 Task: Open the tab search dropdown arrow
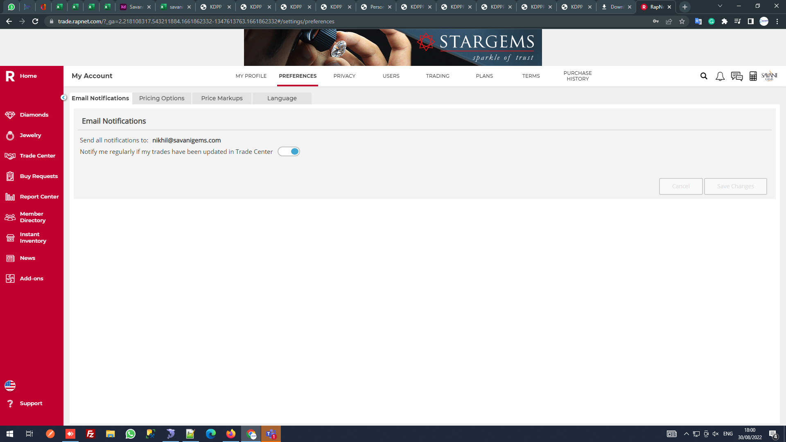[x=720, y=6]
